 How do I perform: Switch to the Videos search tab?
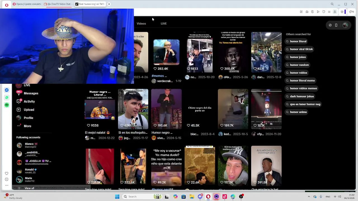pyautogui.click(x=141, y=23)
